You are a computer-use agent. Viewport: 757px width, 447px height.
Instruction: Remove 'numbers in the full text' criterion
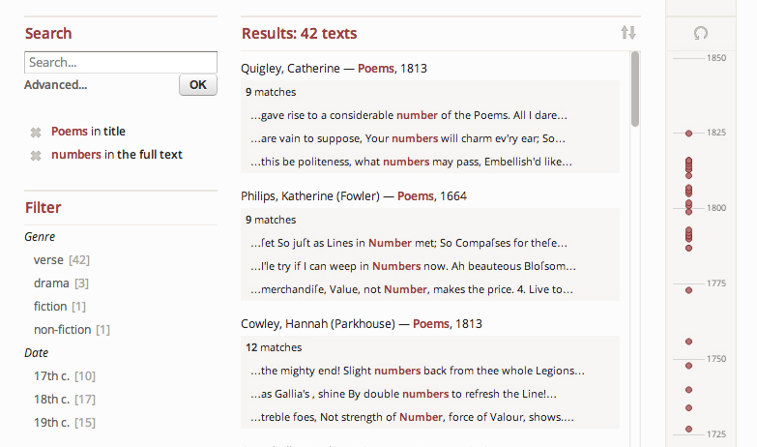pos(36,155)
